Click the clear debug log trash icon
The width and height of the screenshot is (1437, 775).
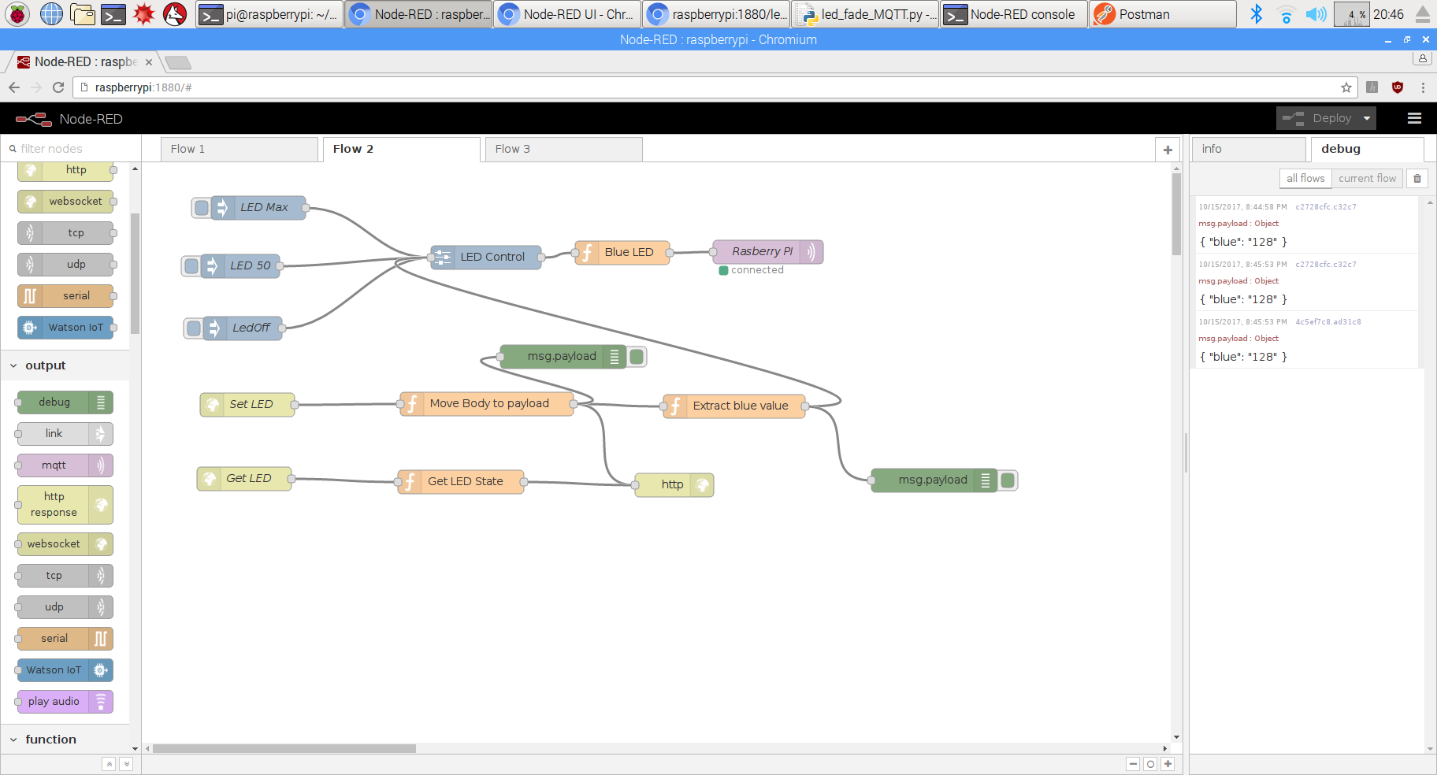1417,179
